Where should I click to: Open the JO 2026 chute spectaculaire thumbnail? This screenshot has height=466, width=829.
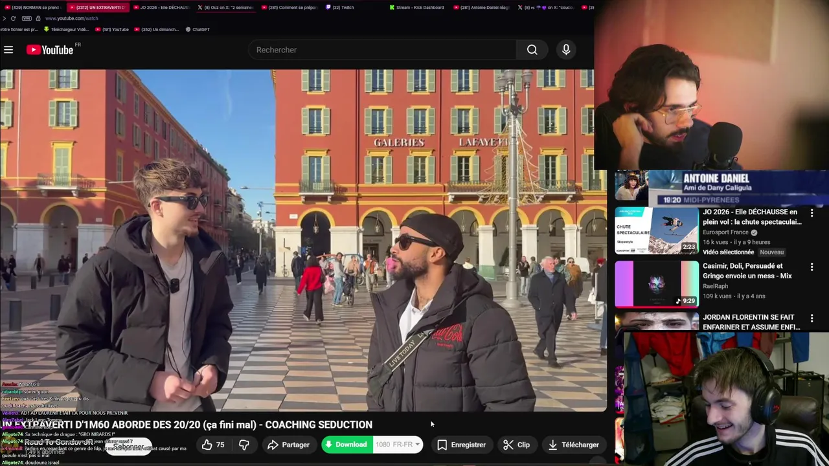point(657,230)
